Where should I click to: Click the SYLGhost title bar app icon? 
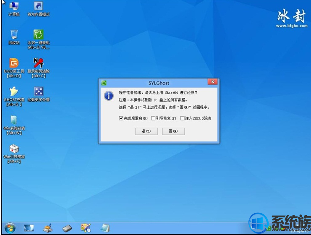104,83
